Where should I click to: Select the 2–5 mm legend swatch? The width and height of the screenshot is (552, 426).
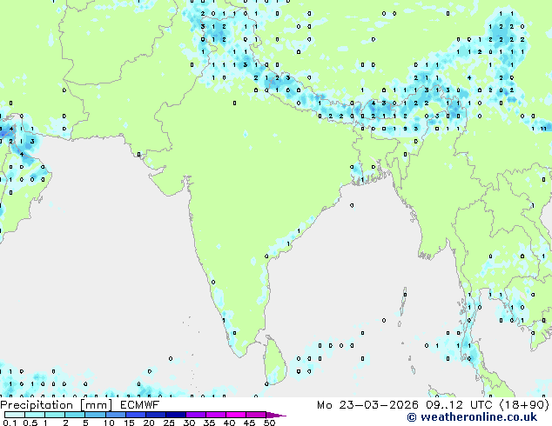[x=75, y=415]
